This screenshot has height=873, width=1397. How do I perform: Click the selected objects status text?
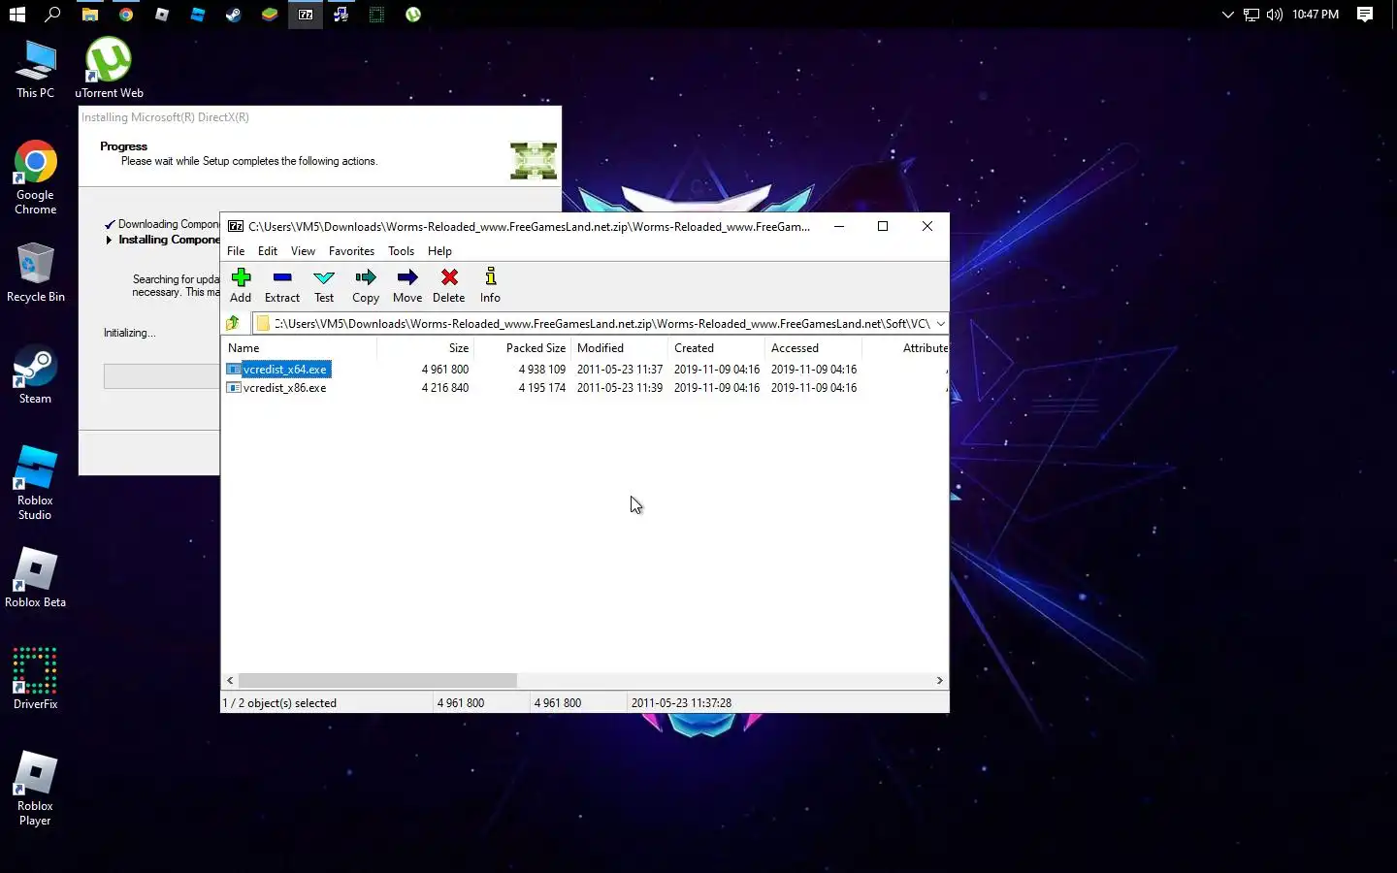pos(280,703)
